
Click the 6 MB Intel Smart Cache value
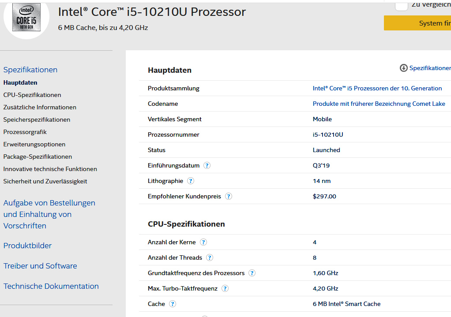[x=346, y=304]
